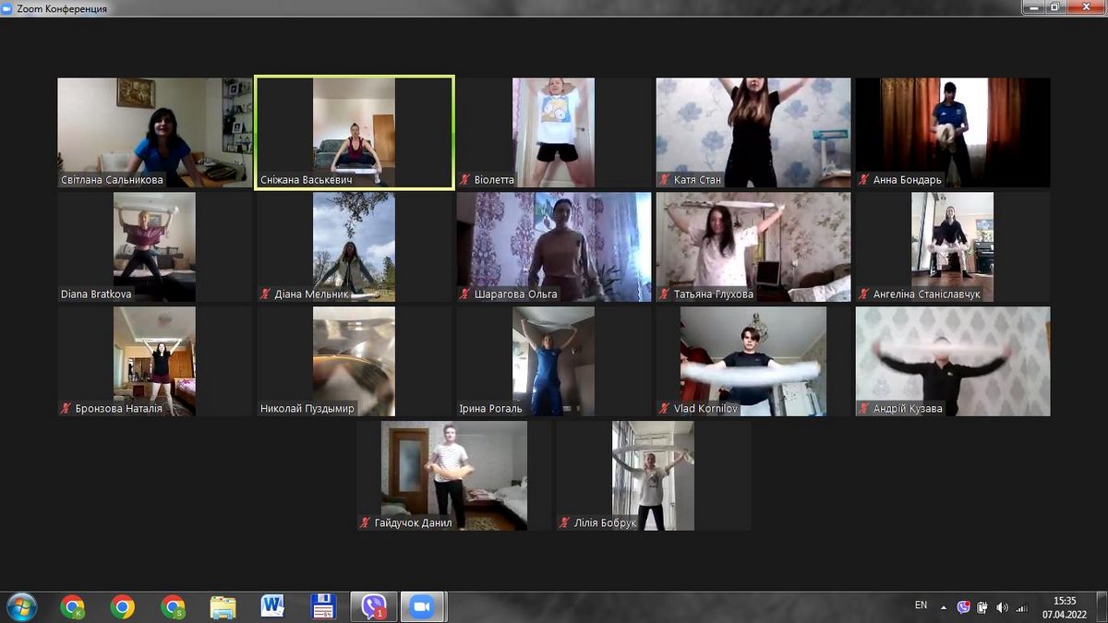Open Microsoft Word from the taskbar
Viewport: 1108px width, 623px height.
click(x=272, y=606)
